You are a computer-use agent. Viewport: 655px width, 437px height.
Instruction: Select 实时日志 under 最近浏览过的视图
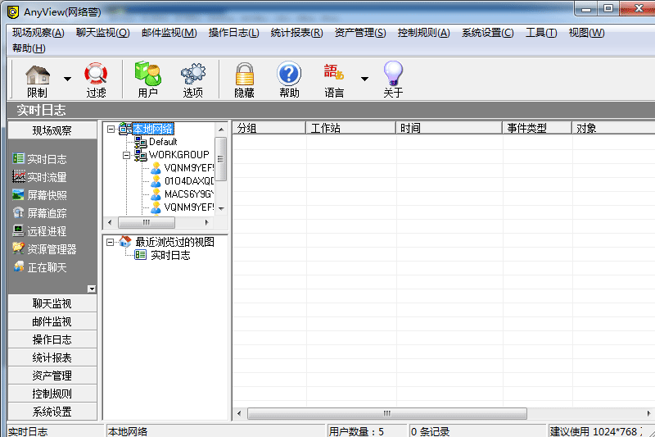pos(170,255)
